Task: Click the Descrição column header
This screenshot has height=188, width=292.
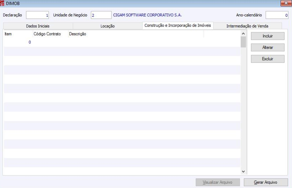Action: click(x=136, y=34)
